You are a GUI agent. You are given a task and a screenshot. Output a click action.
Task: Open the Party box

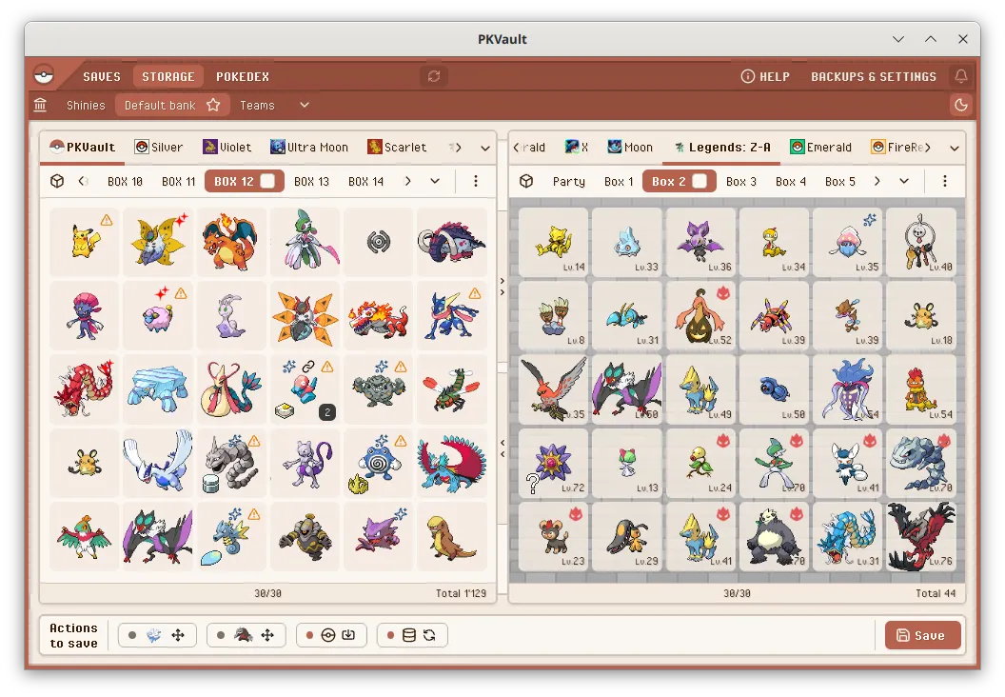pos(569,182)
